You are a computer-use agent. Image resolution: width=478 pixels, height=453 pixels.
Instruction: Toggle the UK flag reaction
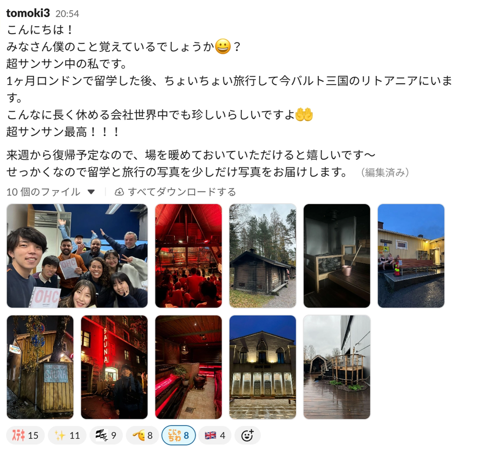215,435
